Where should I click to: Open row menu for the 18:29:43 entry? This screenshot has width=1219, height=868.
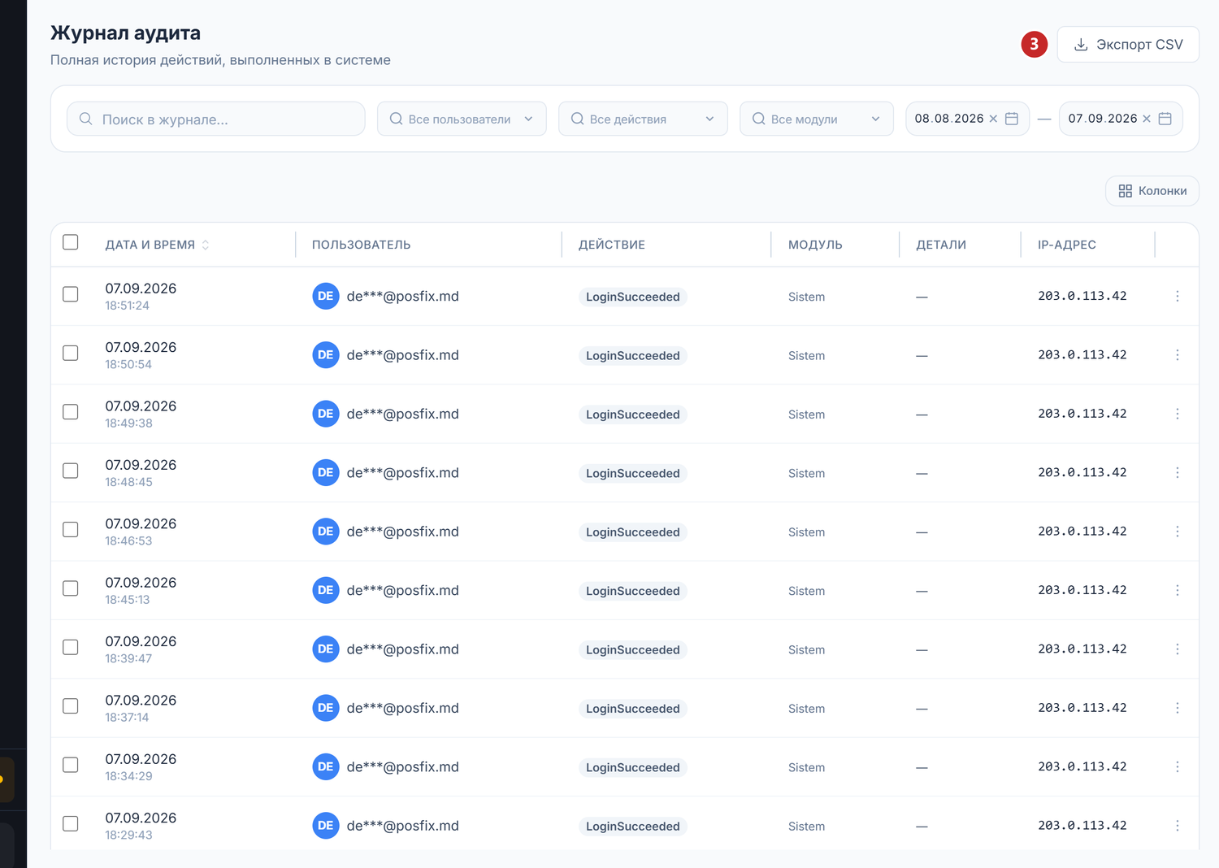tap(1177, 826)
